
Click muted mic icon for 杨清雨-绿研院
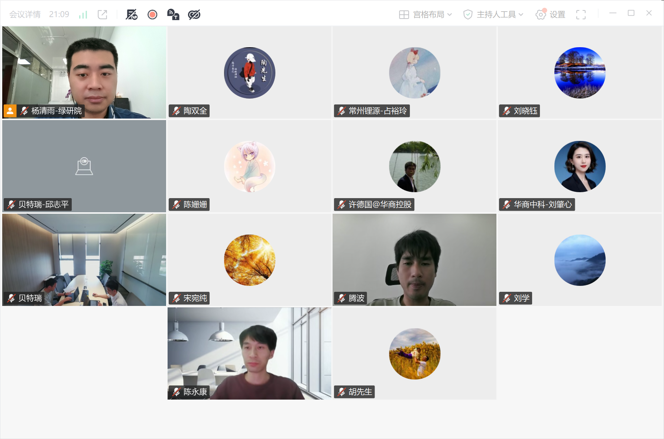pyautogui.click(x=25, y=111)
